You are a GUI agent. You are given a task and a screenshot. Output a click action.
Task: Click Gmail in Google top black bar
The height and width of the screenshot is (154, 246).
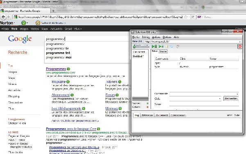click(68, 29)
